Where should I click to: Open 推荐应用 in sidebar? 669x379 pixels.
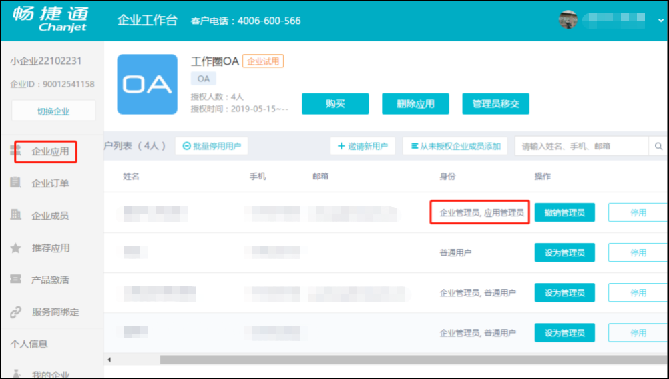pos(50,248)
